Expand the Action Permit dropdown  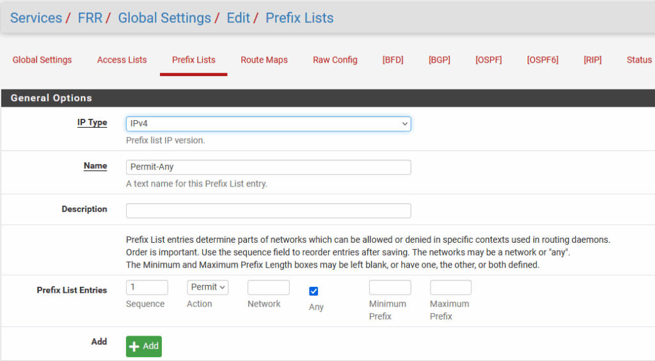coord(207,288)
